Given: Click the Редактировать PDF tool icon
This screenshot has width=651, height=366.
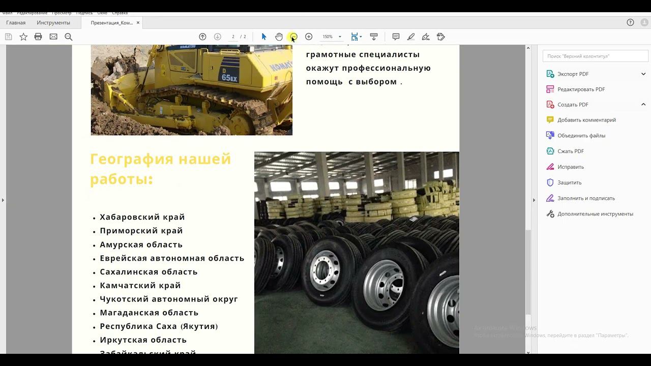Looking at the screenshot, I should tap(550, 89).
